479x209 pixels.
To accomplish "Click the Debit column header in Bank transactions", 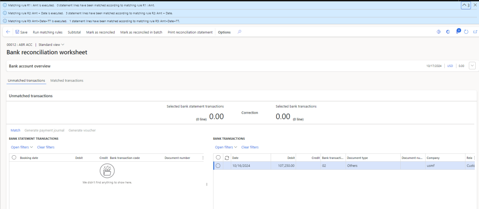I will click(x=289, y=158).
